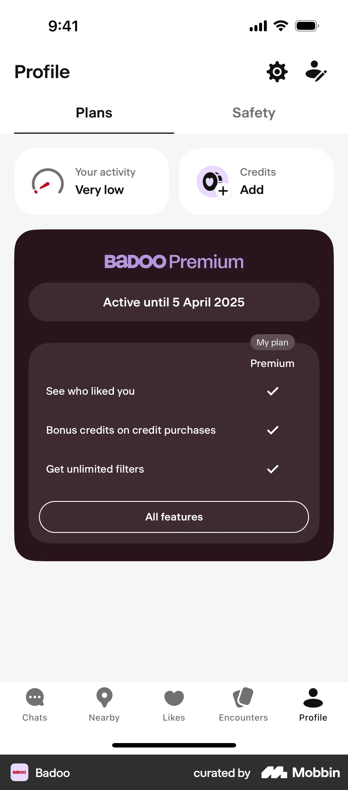Open Chats from the bottom navigation
This screenshot has height=790, width=348.
(35, 702)
